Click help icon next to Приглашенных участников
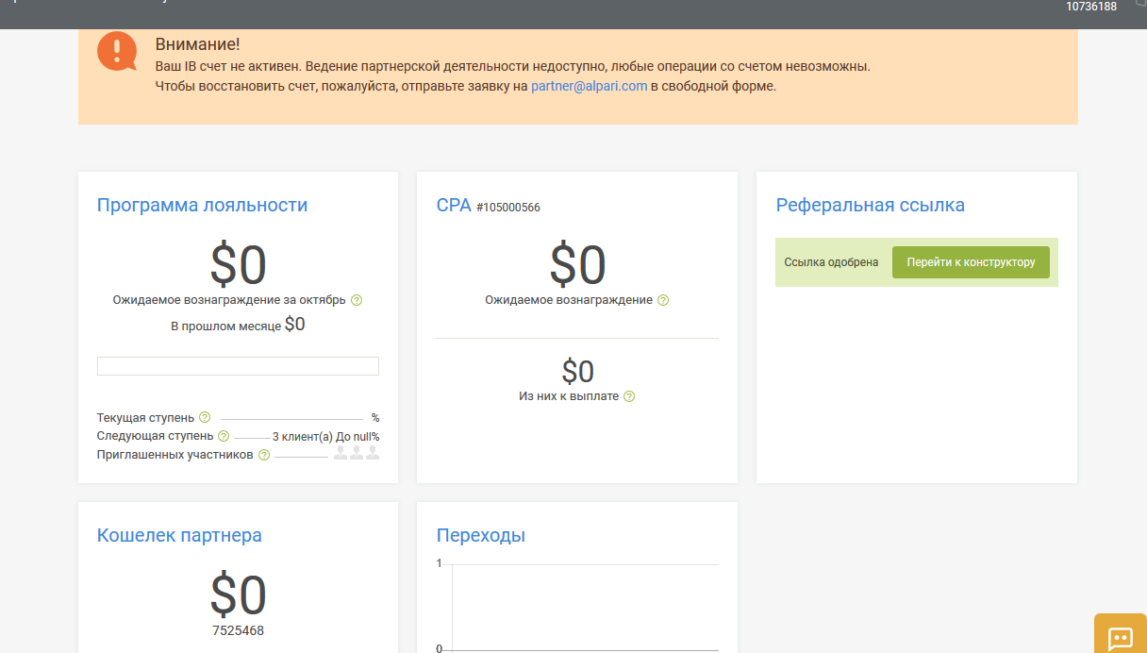This screenshot has width=1147, height=653. point(264,455)
